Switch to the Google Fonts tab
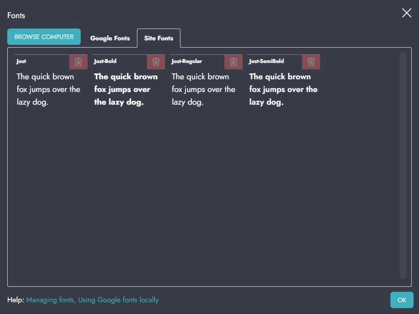The width and height of the screenshot is (419, 314). [x=110, y=38]
